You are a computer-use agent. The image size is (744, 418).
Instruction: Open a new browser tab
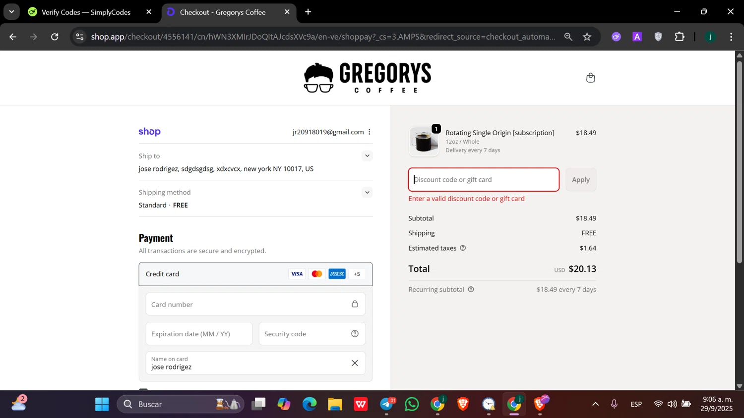pos(308,12)
